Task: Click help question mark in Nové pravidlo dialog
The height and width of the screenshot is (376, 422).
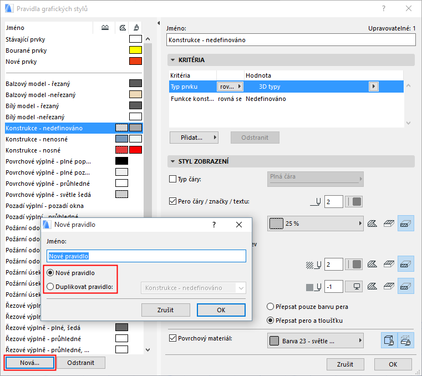Action: (x=214, y=225)
